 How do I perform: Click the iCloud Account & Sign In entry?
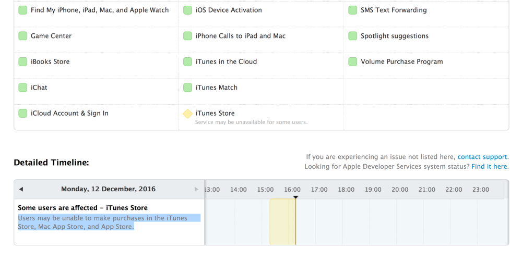click(69, 113)
